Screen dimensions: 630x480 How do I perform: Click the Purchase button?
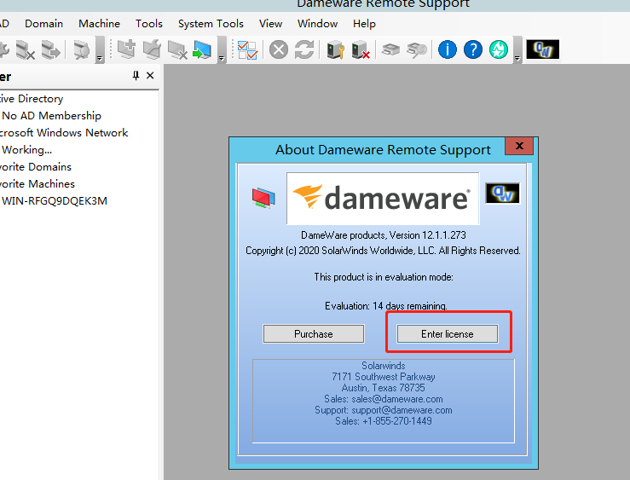(x=314, y=334)
